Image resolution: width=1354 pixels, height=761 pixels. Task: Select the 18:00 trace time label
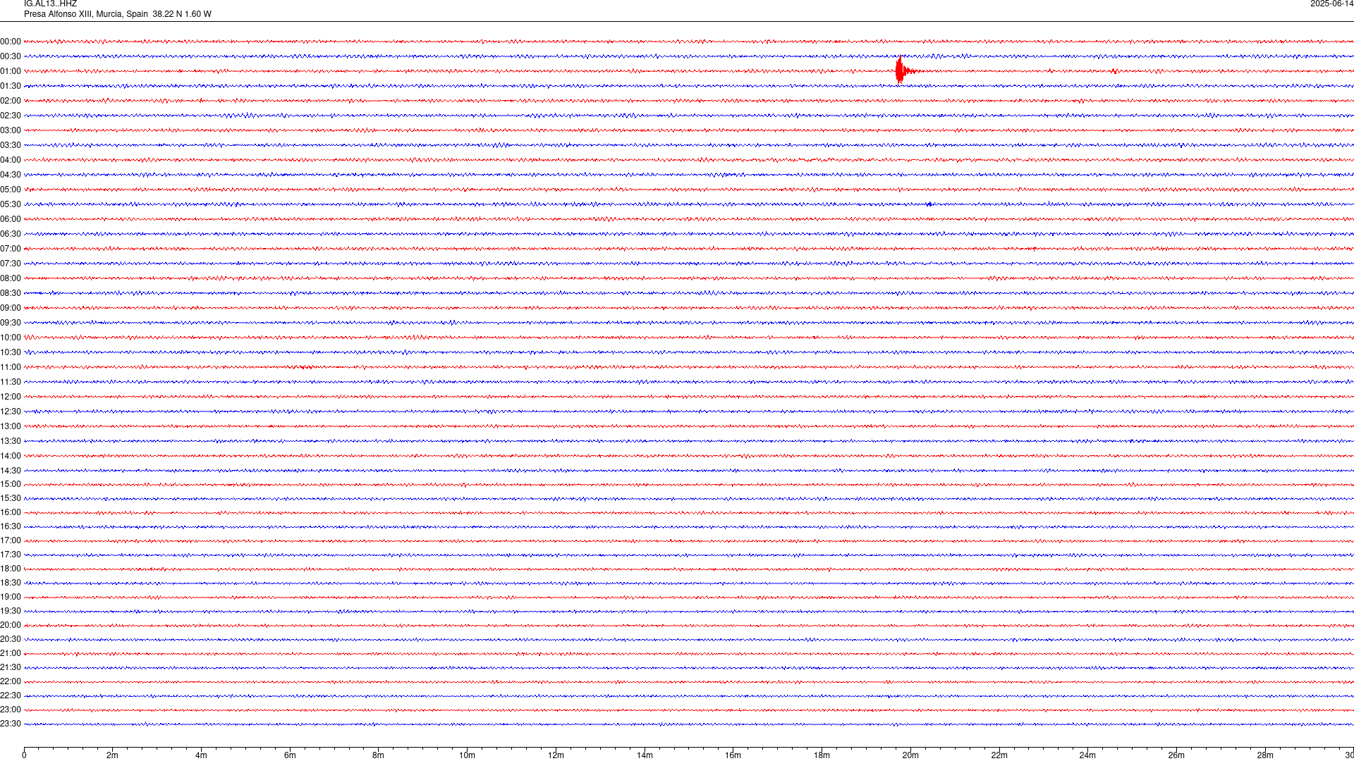(x=11, y=569)
